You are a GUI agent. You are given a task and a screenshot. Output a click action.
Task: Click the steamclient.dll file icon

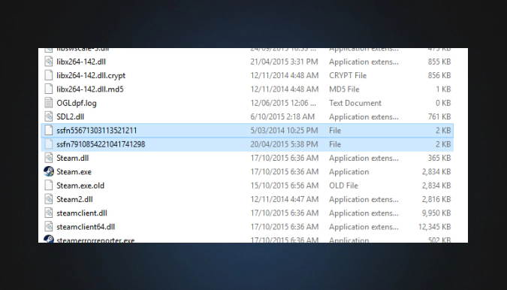[x=49, y=213]
